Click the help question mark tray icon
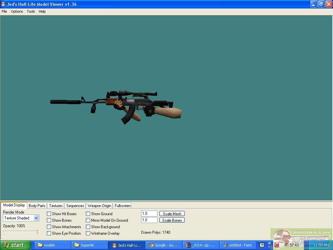The height and width of the screenshot is (250, 333). point(262,245)
